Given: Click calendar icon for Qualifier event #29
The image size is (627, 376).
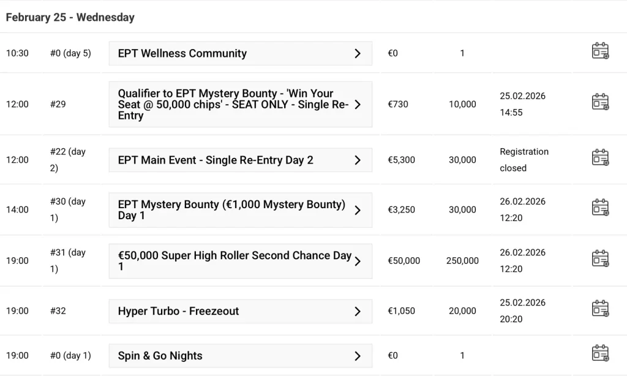Looking at the screenshot, I should click(600, 102).
